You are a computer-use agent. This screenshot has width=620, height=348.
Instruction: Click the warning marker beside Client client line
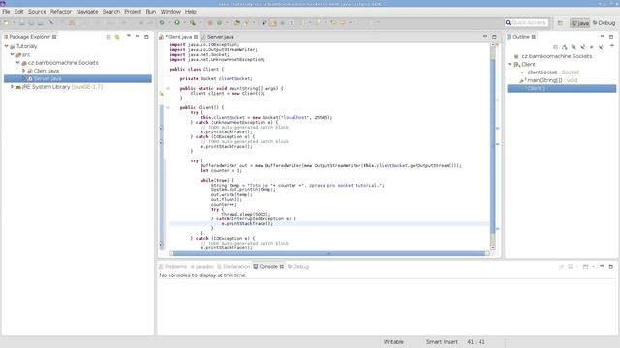point(162,94)
